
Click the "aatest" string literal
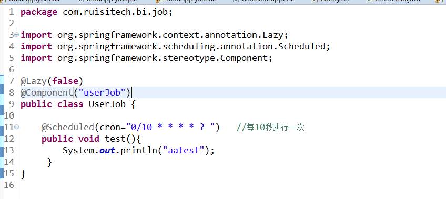(x=184, y=151)
